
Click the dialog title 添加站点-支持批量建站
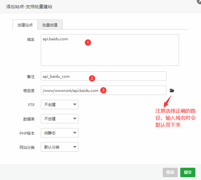click(x=29, y=7)
